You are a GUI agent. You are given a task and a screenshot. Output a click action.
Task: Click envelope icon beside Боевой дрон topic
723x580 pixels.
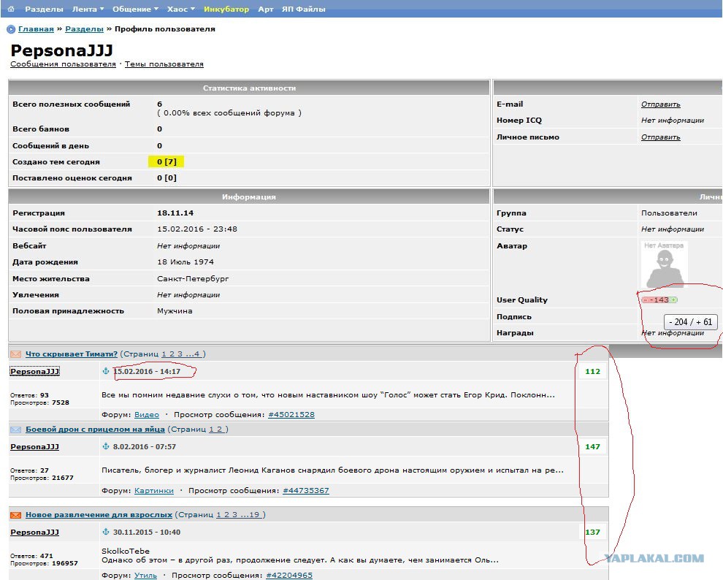pyautogui.click(x=15, y=430)
